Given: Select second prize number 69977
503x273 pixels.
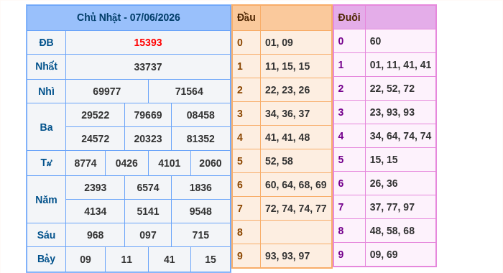Looking at the screenshot, I should [x=107, y=91].
